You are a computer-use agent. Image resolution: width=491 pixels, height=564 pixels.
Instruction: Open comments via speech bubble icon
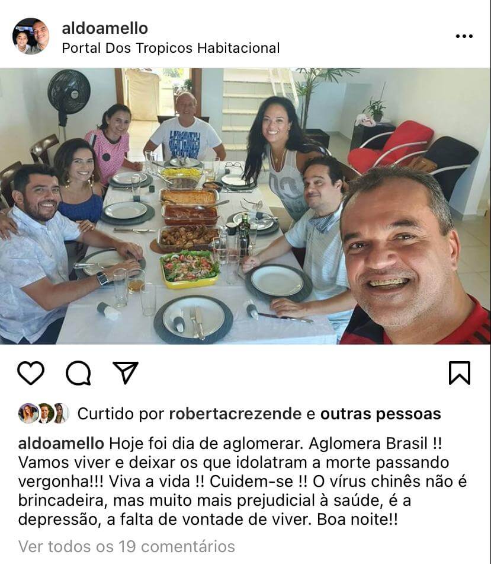(78, 372)
